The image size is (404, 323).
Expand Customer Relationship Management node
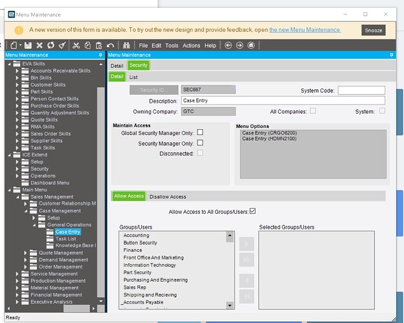point(26,203)
